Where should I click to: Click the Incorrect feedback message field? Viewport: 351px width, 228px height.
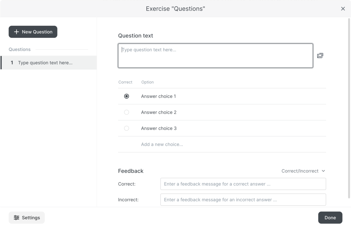(x=243, y=200)
